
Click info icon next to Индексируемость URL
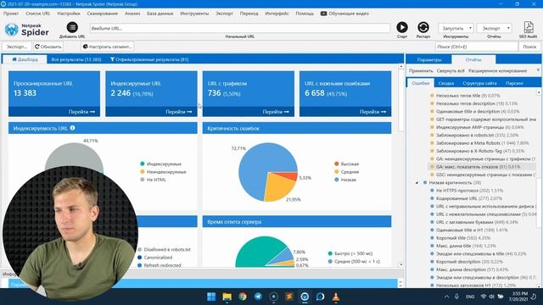pos(72,128)
